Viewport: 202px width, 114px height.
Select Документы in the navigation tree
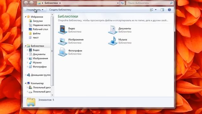pyautogui.click(x=39, y=54)
